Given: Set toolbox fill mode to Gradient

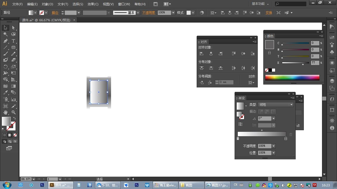Looking at the screenshot, I should [10, 135].
